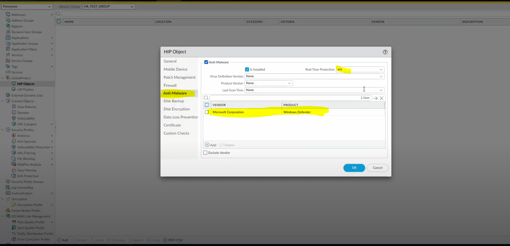Click the Applications icon in sidebar

(8, 37)
